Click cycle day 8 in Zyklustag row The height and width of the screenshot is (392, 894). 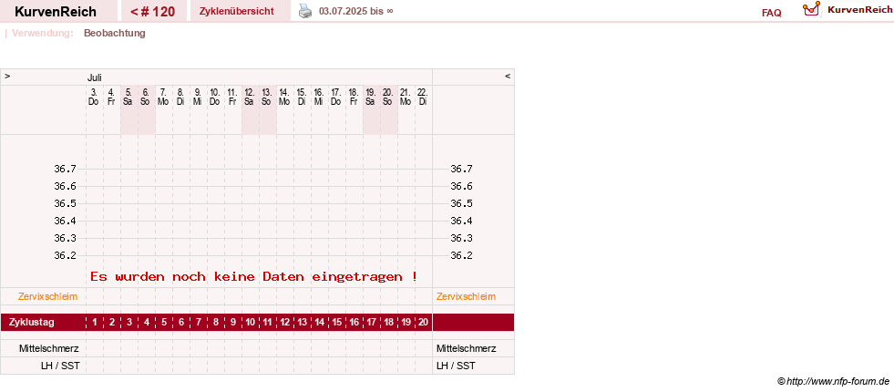(215, 323)
